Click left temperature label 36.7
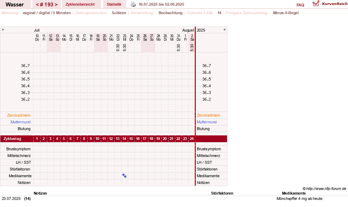 tap(25, 66)
